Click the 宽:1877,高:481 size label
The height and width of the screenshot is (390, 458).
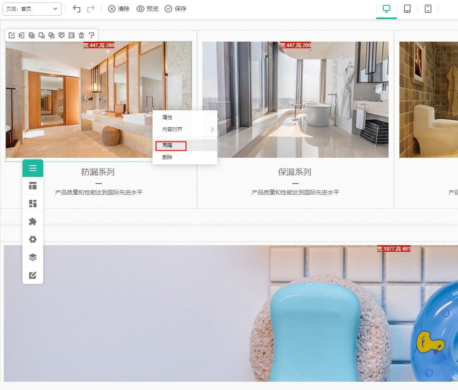(394, 248)
